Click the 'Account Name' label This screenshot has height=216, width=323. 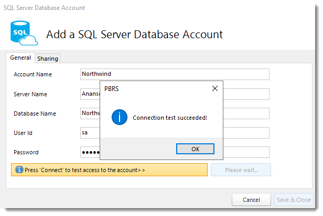[x=33, y=74]
